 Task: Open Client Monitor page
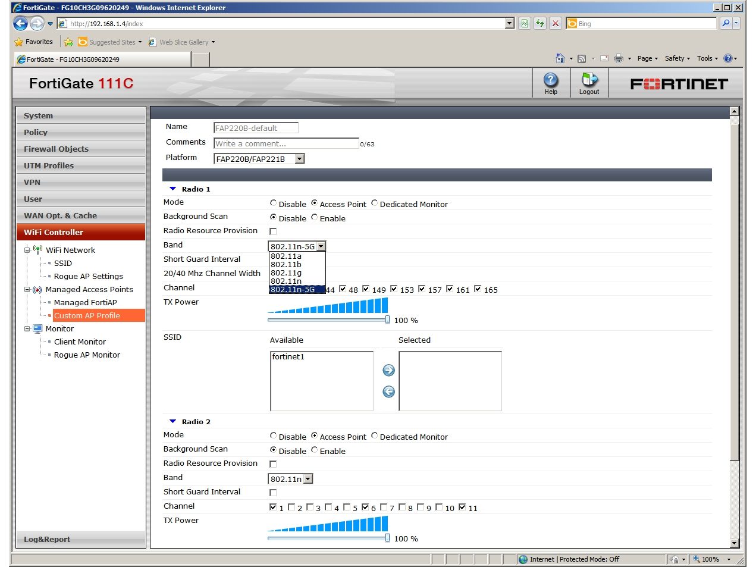[x=80, y=342]
